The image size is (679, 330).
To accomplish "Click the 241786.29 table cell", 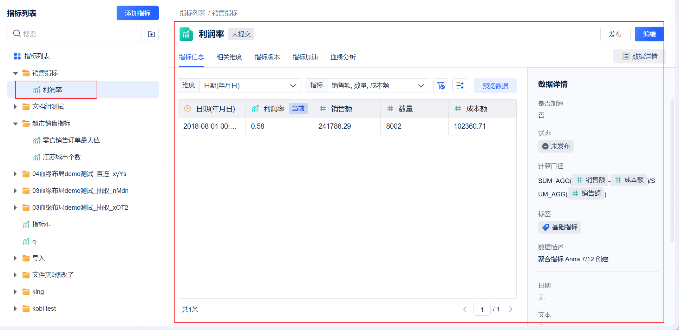I will (347, 126).
